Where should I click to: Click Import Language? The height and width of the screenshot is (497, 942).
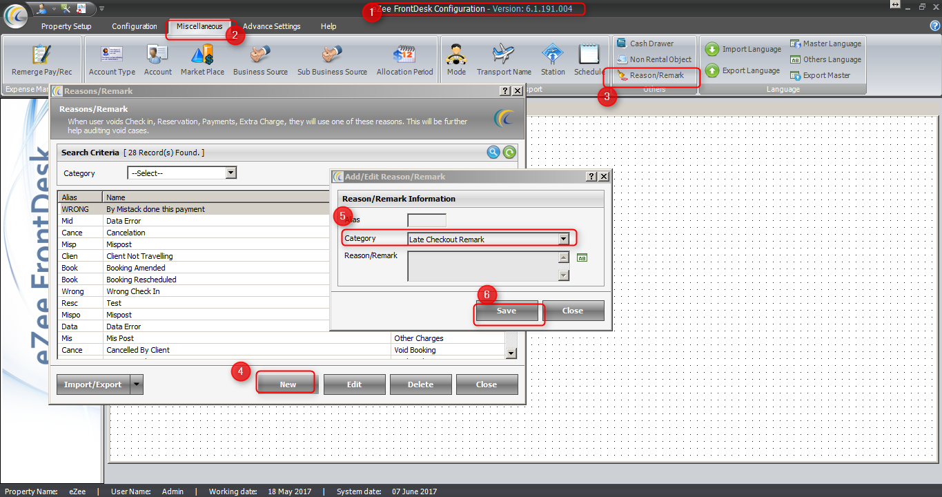coord(743,49)
